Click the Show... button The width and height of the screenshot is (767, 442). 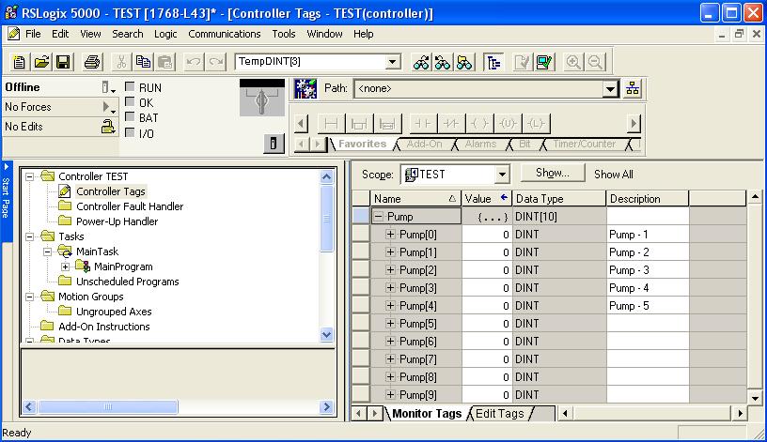(x=553, y=173)
